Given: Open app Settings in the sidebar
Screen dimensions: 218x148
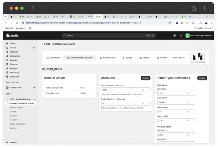Looking at the screenshot, I should click(x=14, y=128).
